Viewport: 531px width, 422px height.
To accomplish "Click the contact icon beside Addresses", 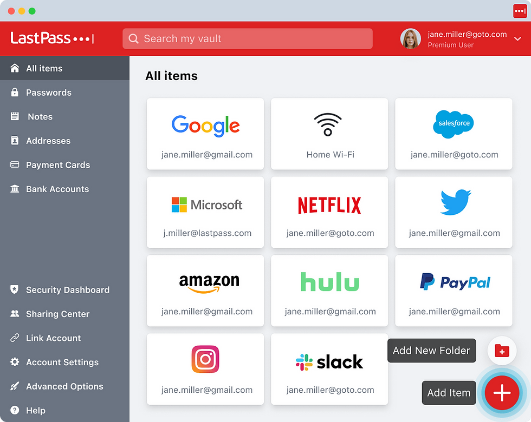I will coord(15,140).
